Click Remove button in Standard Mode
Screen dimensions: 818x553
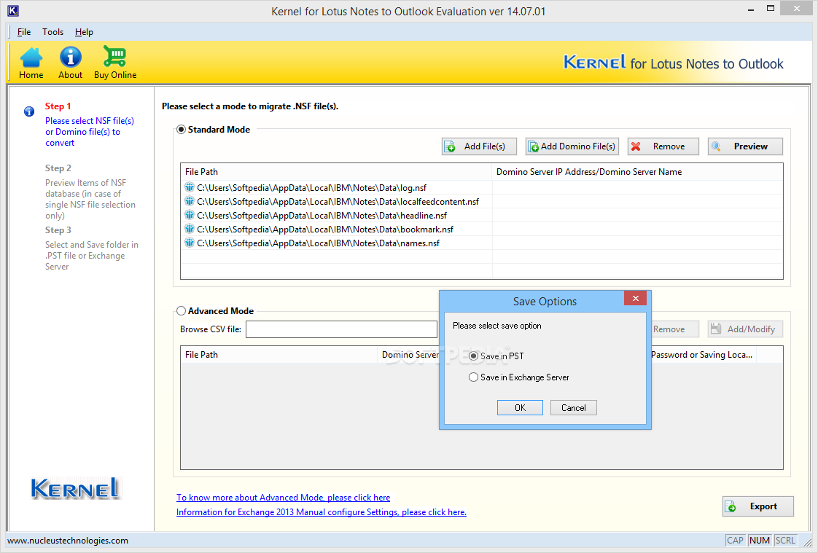(x=663, y=146)
